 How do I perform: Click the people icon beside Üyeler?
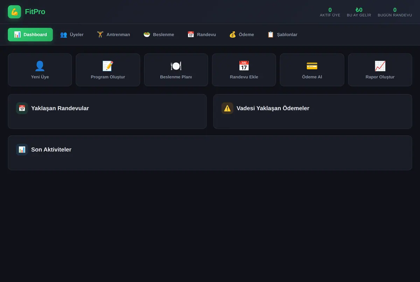click(63, 35)
